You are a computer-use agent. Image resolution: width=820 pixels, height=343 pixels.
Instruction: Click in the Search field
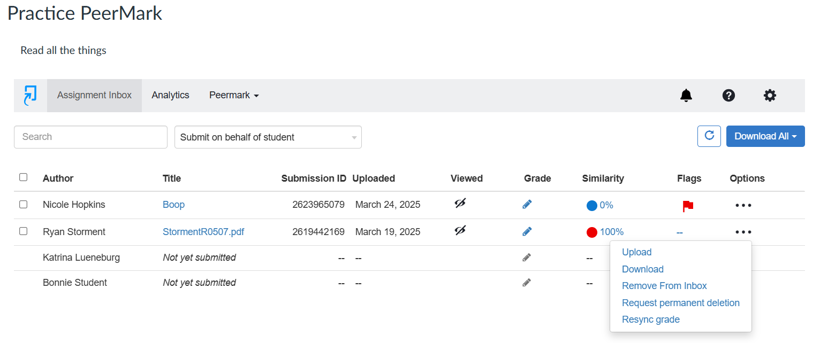(x=90, y=137)
